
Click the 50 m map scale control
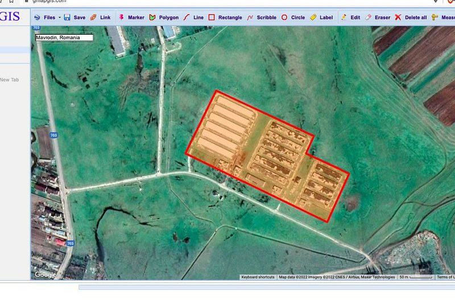(x=416, y=277)
